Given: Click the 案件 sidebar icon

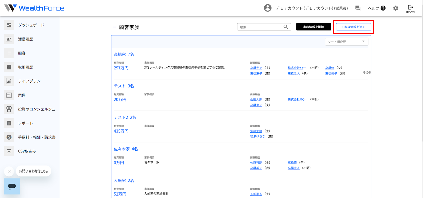Looking at the screenshot, I should [x=9, y=95].
